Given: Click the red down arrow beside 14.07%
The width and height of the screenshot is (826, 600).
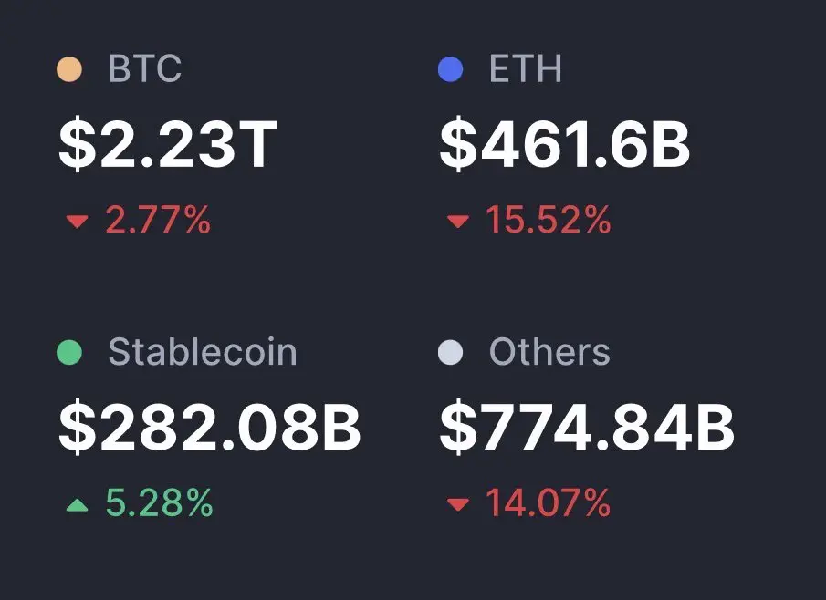Looking at the screenshot, I should [x=458, y=504].
